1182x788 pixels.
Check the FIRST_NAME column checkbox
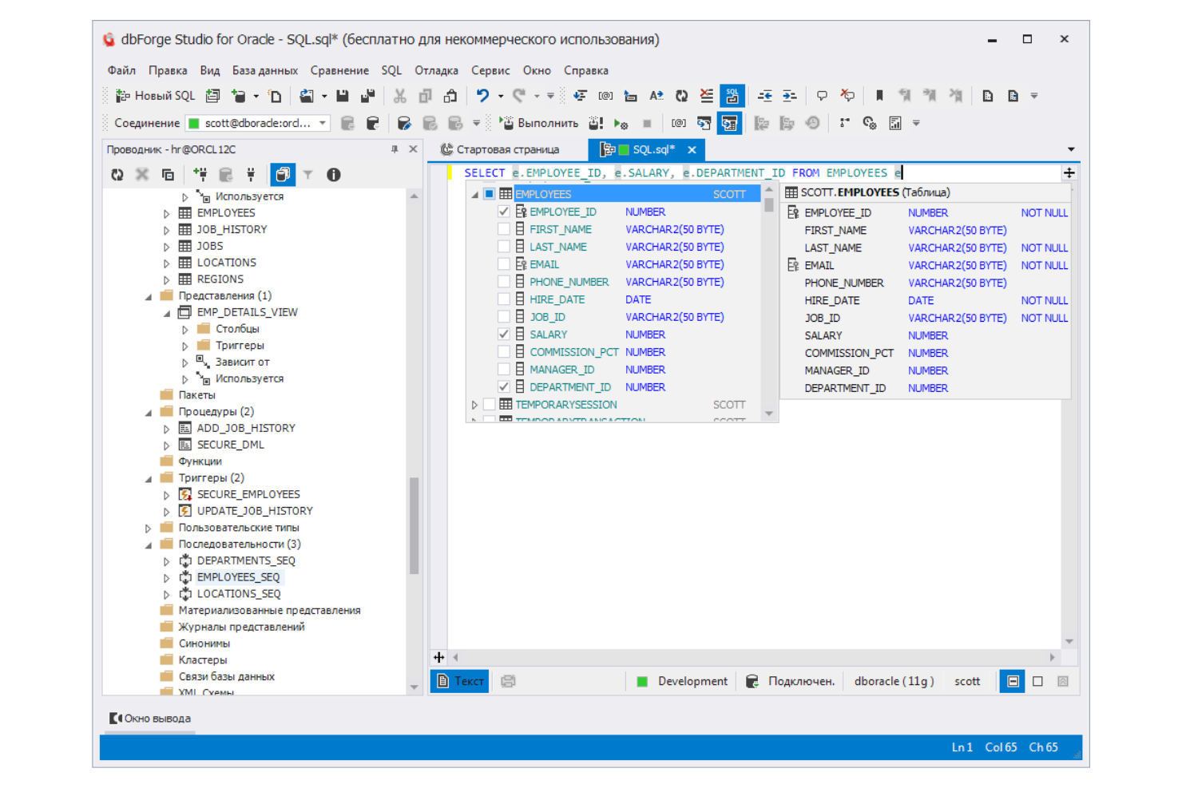(504, 229)
